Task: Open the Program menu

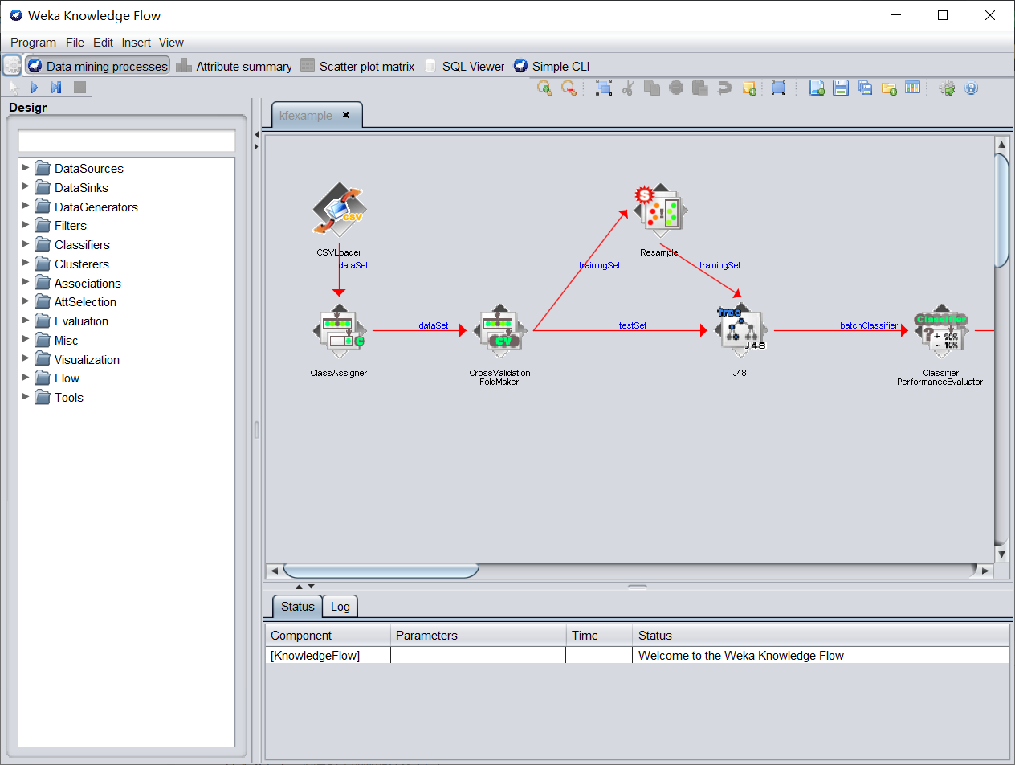Action: point(33,42)
